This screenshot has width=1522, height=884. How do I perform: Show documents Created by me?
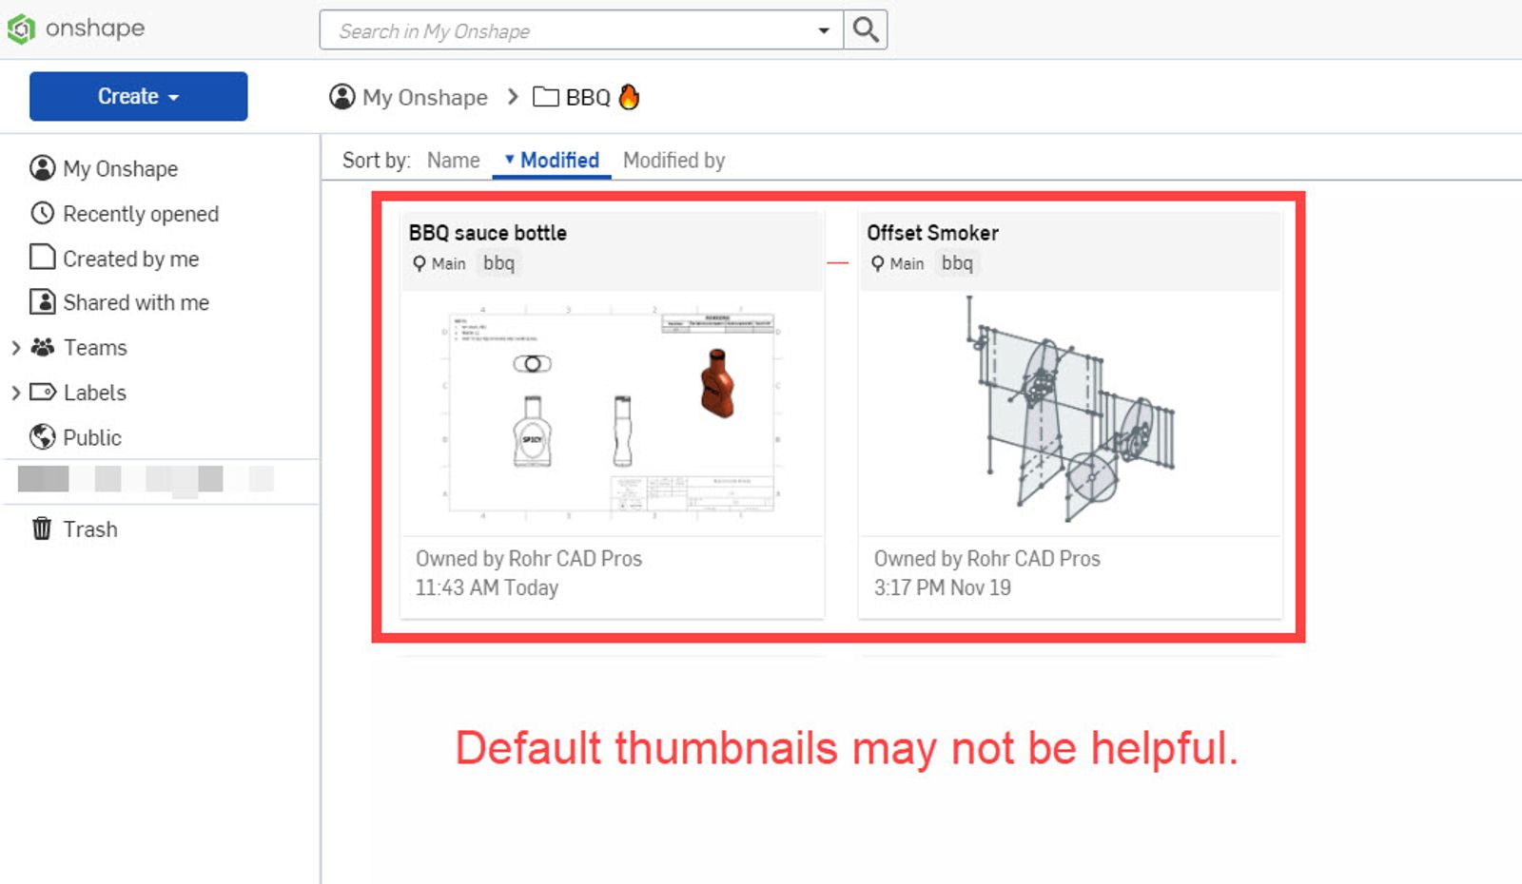click(130, 259)
